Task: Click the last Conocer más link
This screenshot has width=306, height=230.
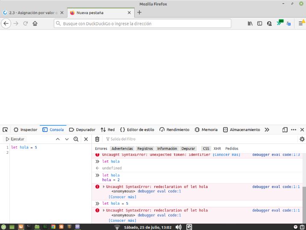Action: [122, 220]
